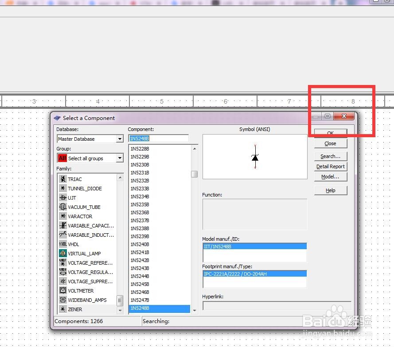Click the red All groups icon
The image size is (394, 347).
(62, 158)
